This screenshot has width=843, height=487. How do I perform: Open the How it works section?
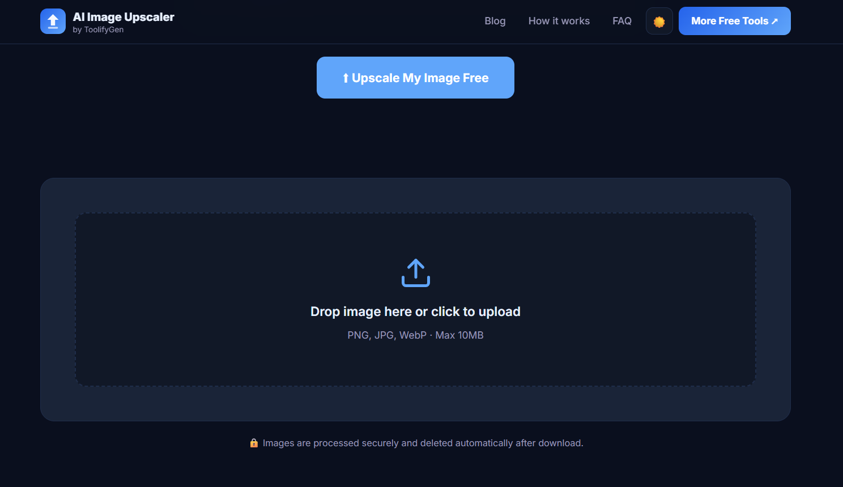[559, 21]
